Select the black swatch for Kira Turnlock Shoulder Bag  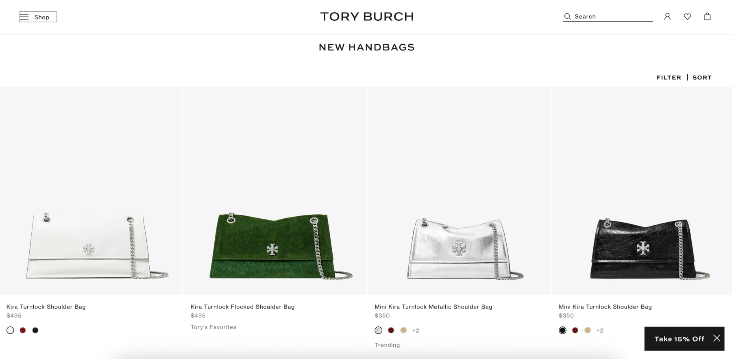point(35,330)
